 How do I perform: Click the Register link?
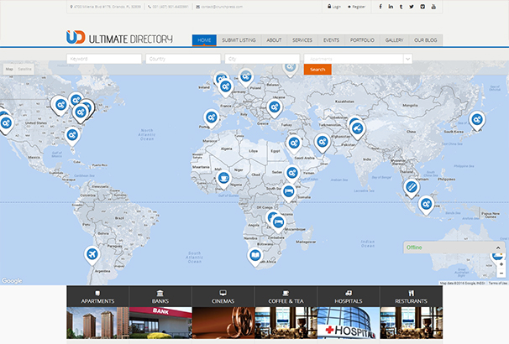pos(356,7)
